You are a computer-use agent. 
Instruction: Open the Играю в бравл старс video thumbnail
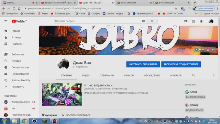(62, 94)
